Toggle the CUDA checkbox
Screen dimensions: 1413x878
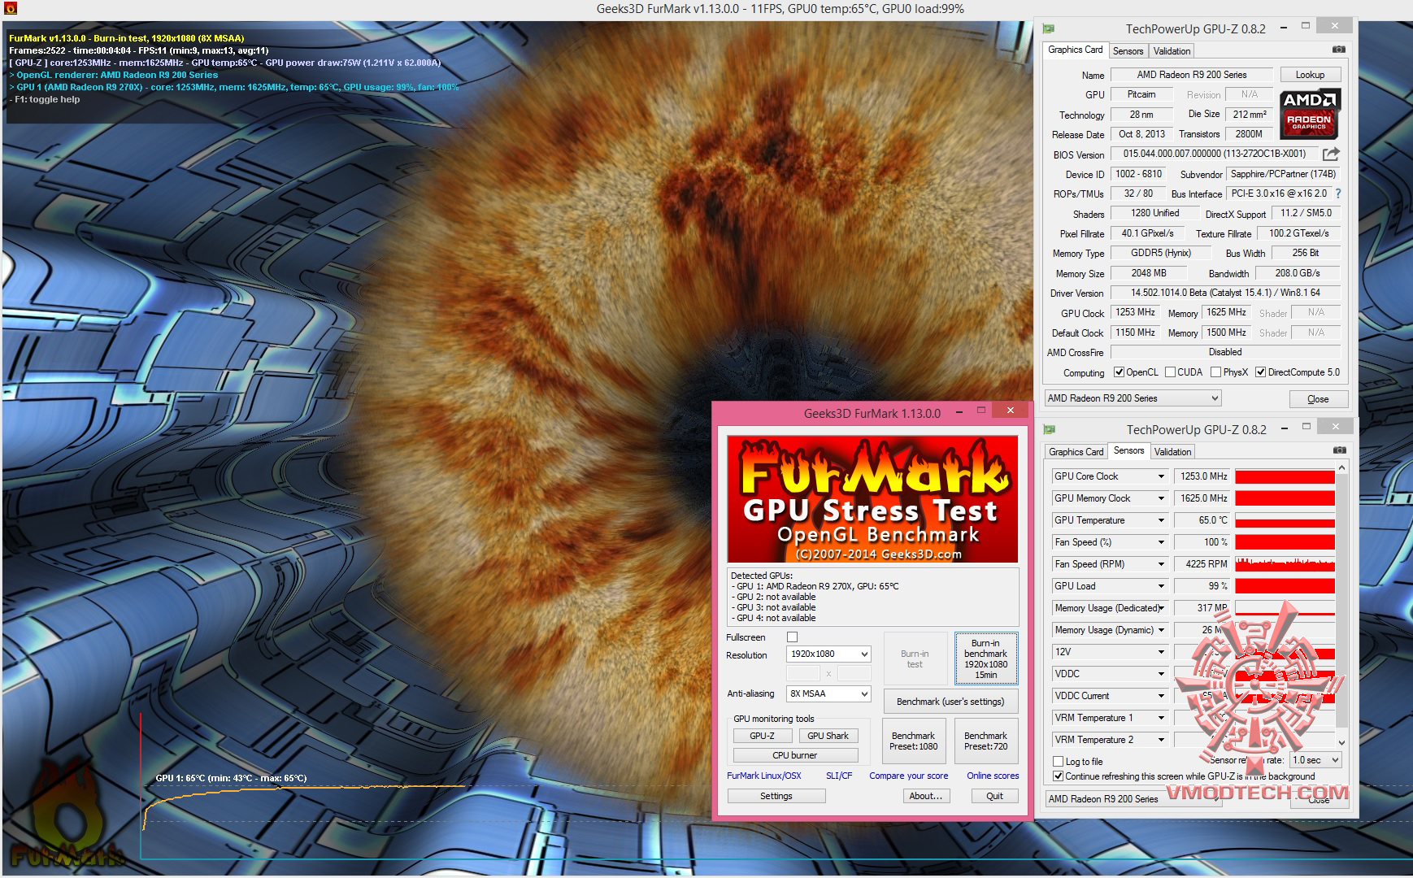(1170, 372)
